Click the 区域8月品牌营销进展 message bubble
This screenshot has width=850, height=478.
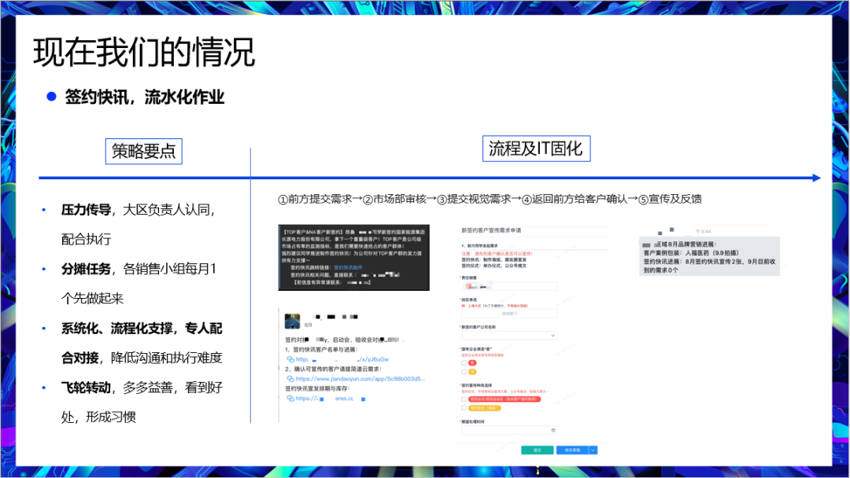(x=710, y=256)
